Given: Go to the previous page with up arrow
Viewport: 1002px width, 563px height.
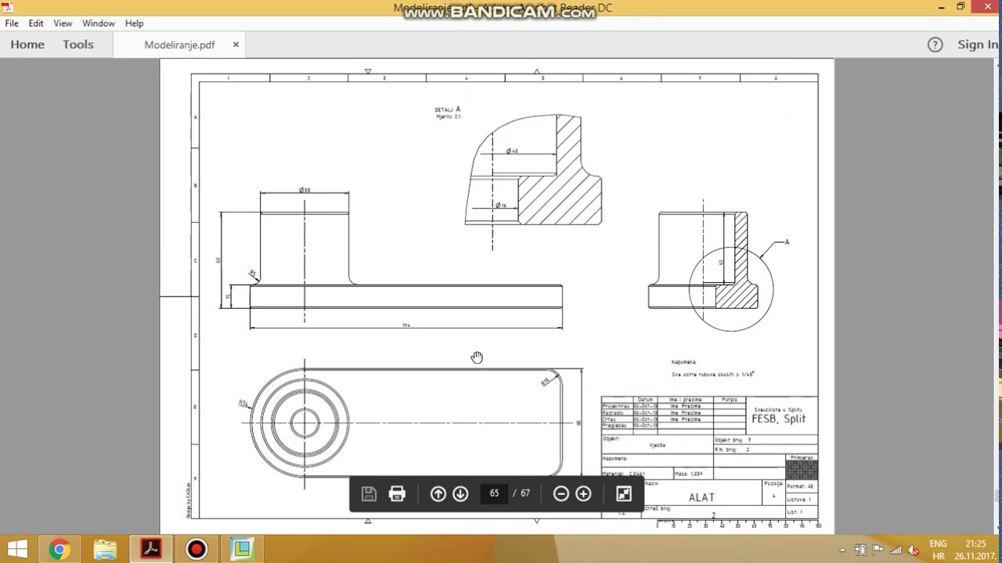Looking at the screenshot, I should click(438, 493).
